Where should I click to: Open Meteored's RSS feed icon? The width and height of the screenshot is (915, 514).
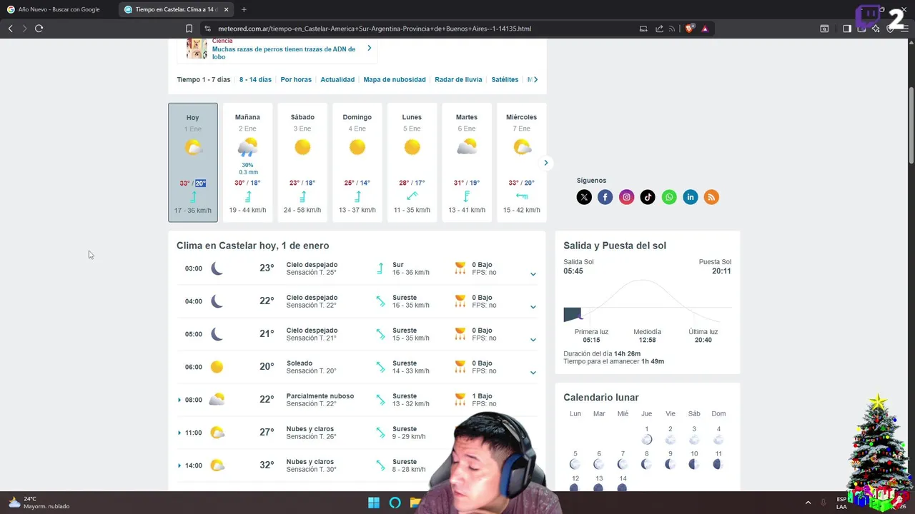pos(711,197)
